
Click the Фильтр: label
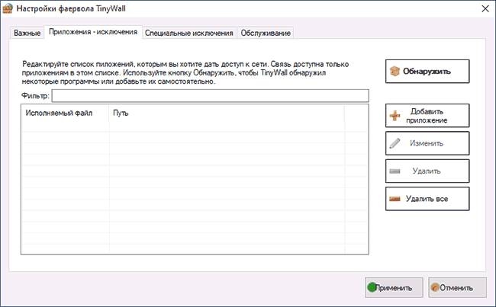pos(35,96)
